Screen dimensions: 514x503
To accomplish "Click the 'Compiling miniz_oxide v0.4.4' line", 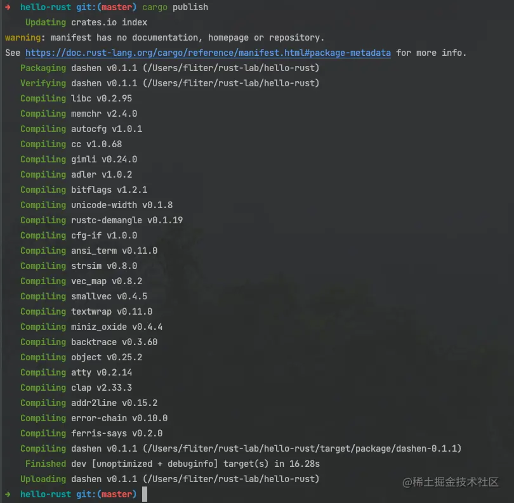I will pyautogui.click(x=91, y=327).
